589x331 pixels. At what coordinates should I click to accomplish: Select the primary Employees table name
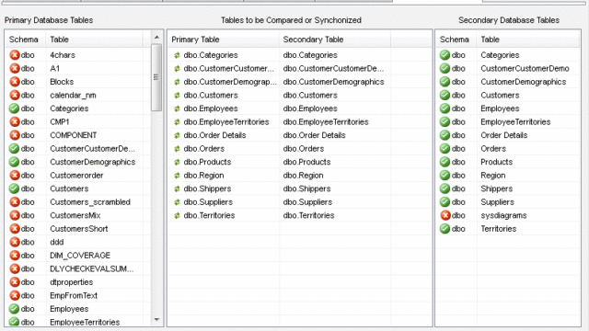[x=69, y=309]
